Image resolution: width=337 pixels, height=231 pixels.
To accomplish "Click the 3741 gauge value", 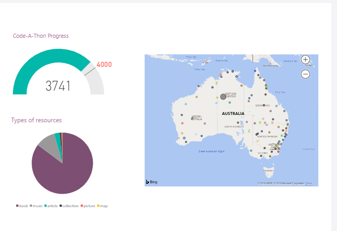I will coord(58,86).
